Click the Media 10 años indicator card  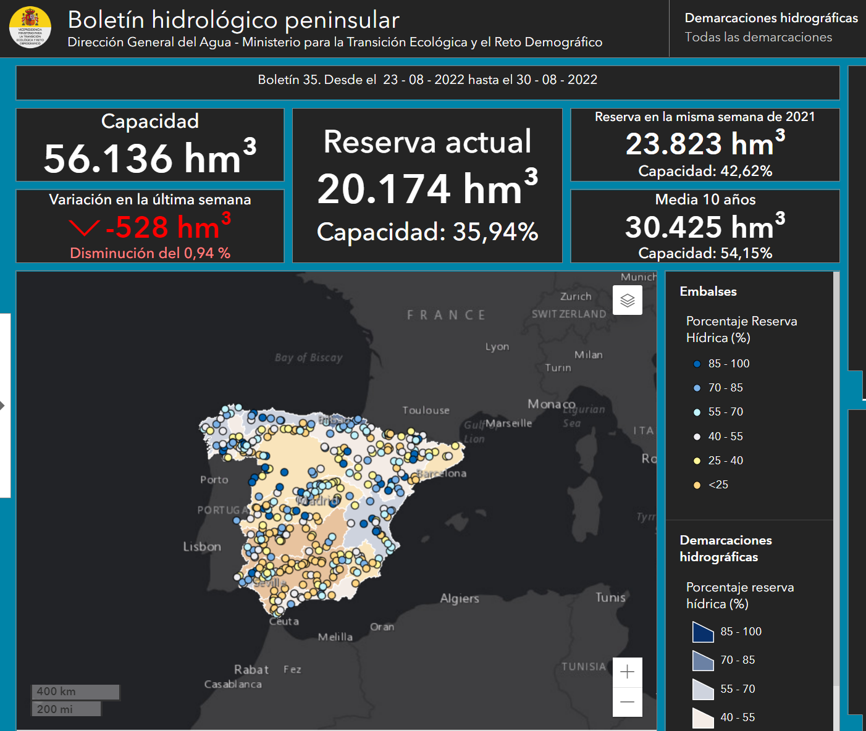pyautogui.click(x=705, y=226)
